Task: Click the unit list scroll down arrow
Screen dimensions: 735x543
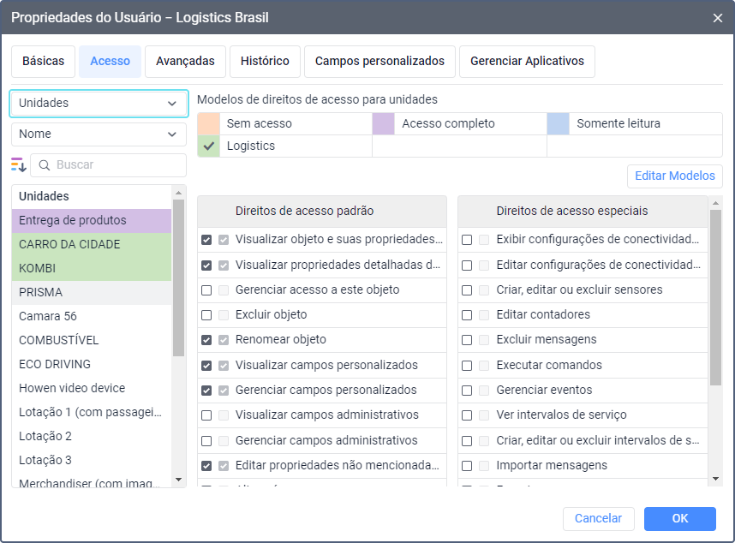Action: pyautogui.click(x=178, y=480)
